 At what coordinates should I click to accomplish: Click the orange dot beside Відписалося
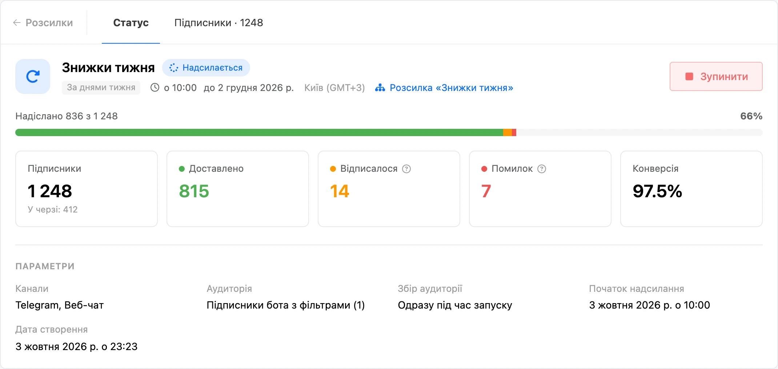(333, 169)
